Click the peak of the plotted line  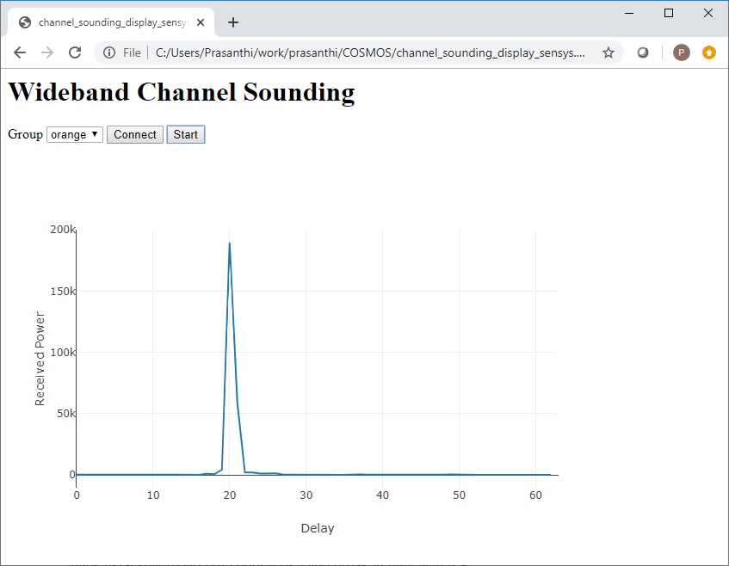pos(229,243)
